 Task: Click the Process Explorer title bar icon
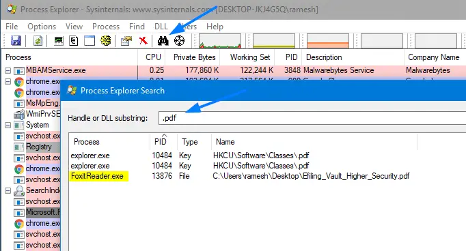[x=12, y=9]
